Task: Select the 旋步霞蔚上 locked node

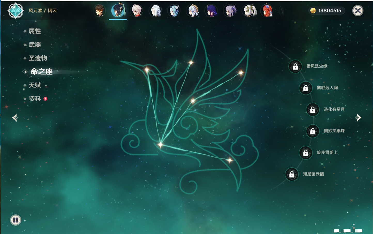Action: pos(306,153)
